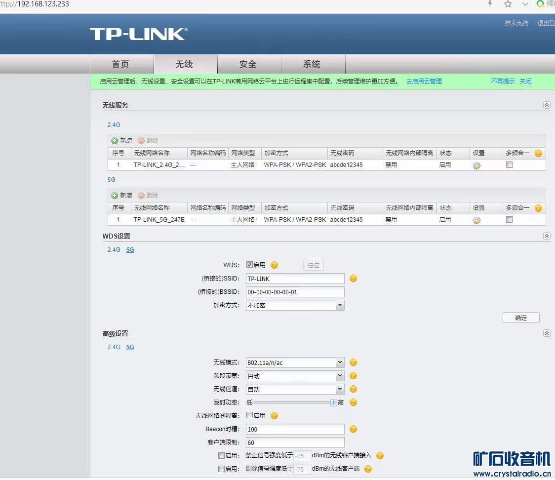The width and height of the screenshot is (555, 480).
Task: Click the add icon in 5G table
Action: click(115, 196)
